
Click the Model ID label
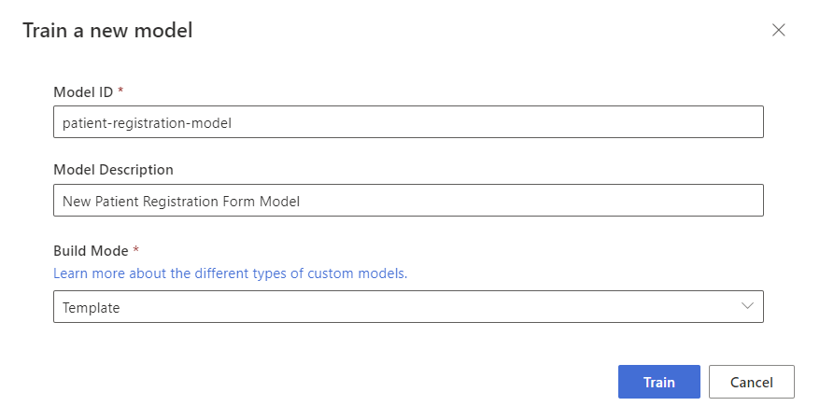[83, 92]
